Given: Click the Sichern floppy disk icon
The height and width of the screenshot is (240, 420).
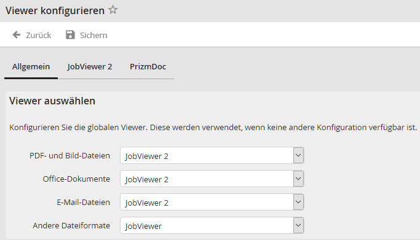Looking at the screenshot, I should point(70,35).
